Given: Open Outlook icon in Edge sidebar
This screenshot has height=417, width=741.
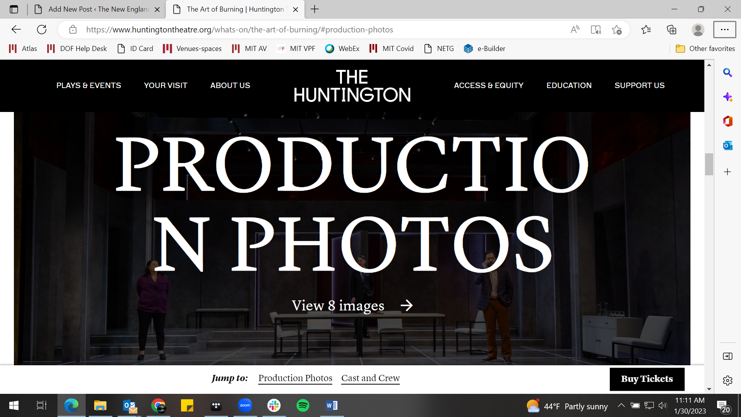Looking at the screenshot, I should (727, 146).
